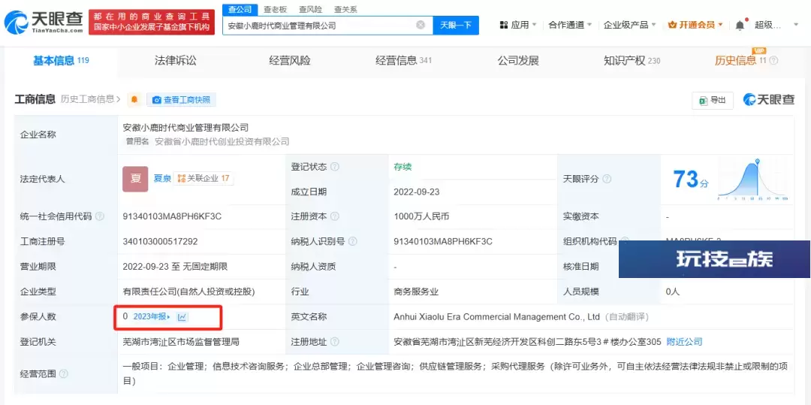Click the 1000万人民币 registered capital
Screen dimensions: 811x405
coord(421,216)
